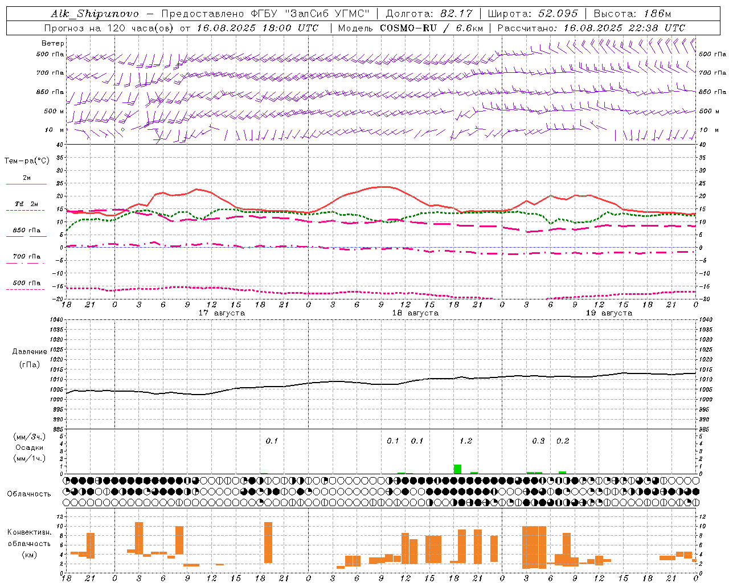Select the text Предоставлено ФГБУ "ЗапСиб УГМС"
Image resolution: width=729 pixels, height=583 pixels.
(x=267, y=14)
